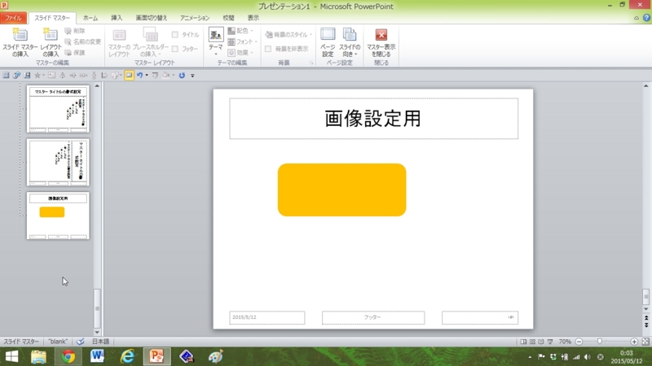This screenshot has width=652, height=366.
Task: Click the footer (フッター) placeholder
Action: (x=373, y=317)
